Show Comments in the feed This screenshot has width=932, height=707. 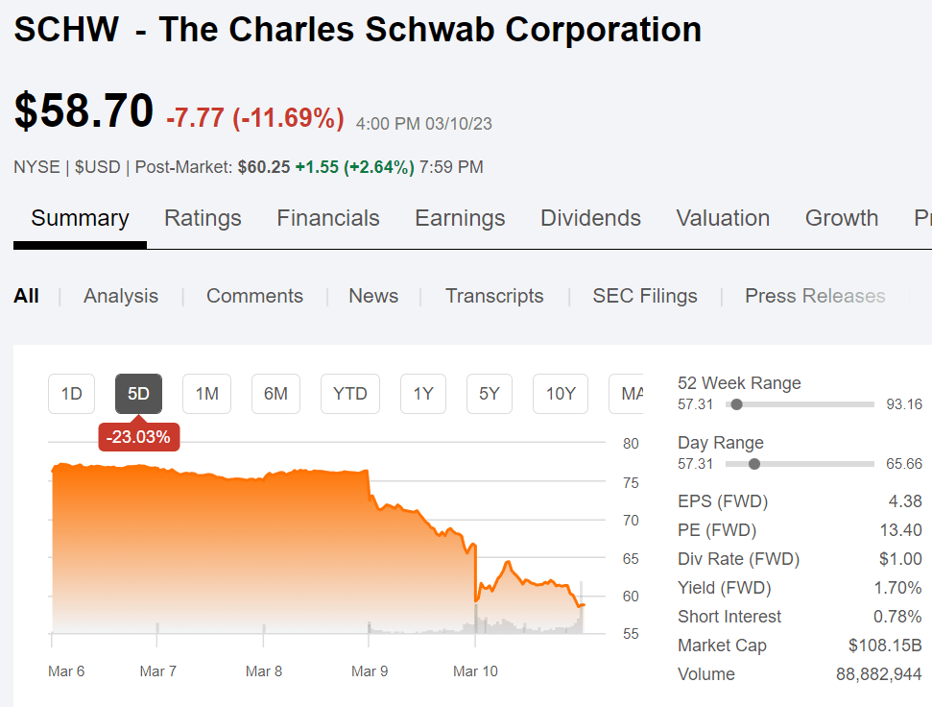tap(254, 296)
